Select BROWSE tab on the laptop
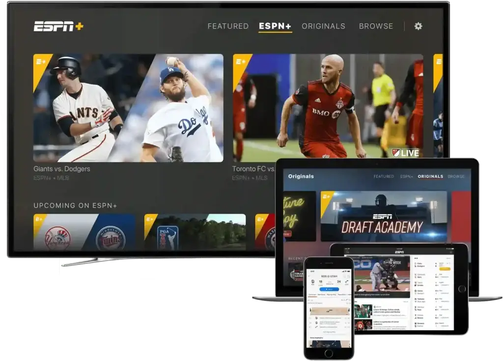This screenshot has height=361, width=503. coord(456,176)
